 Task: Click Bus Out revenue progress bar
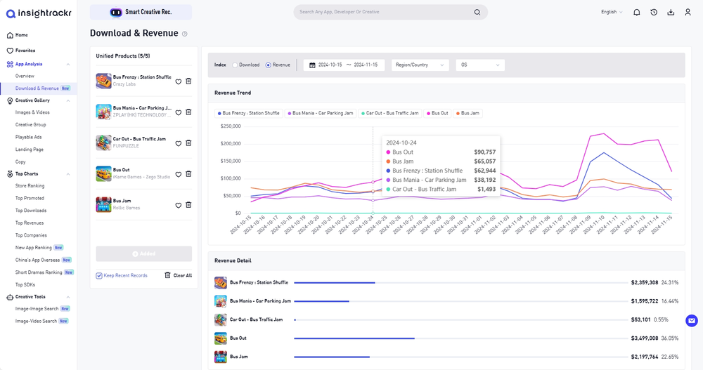coord(460,338)
